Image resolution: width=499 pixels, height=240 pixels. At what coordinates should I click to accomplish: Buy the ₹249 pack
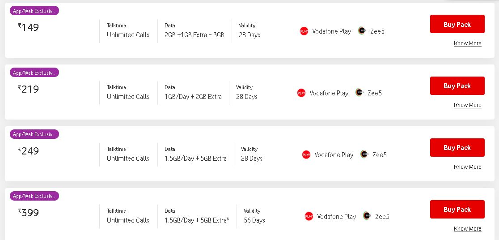[x=457, y=148]
